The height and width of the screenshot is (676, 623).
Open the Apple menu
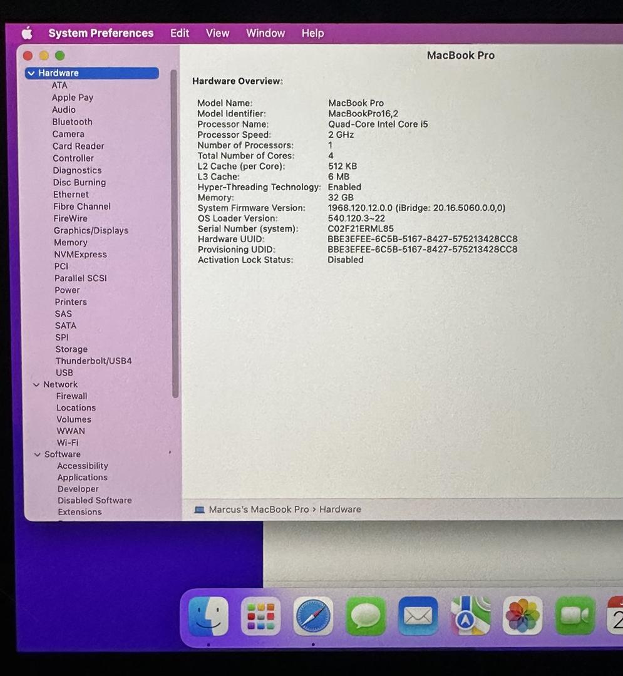[x=27, y=33]
